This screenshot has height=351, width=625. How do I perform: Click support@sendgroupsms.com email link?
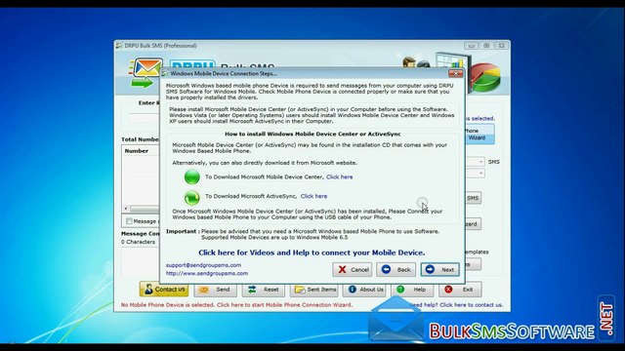pos(203,265)
